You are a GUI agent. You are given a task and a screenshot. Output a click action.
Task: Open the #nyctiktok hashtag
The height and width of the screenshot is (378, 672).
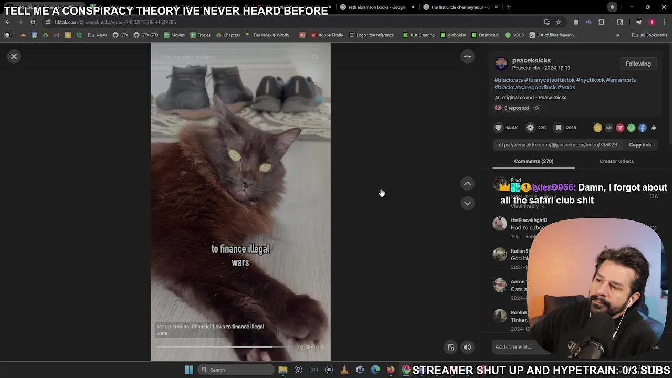coord(591,80)
